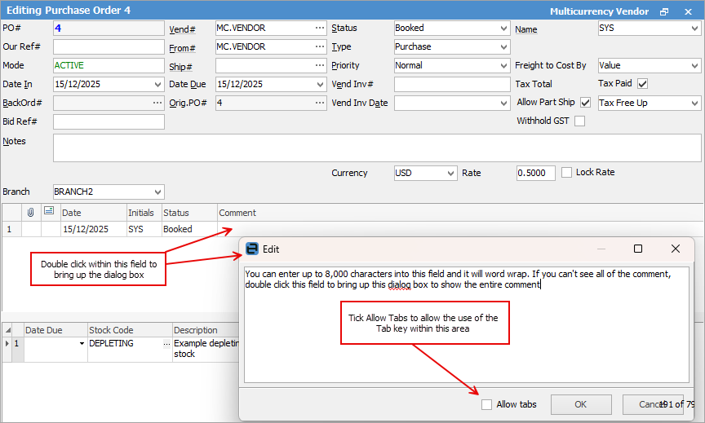Tick the Allow tabs checkbox

(x=486, y=404)
